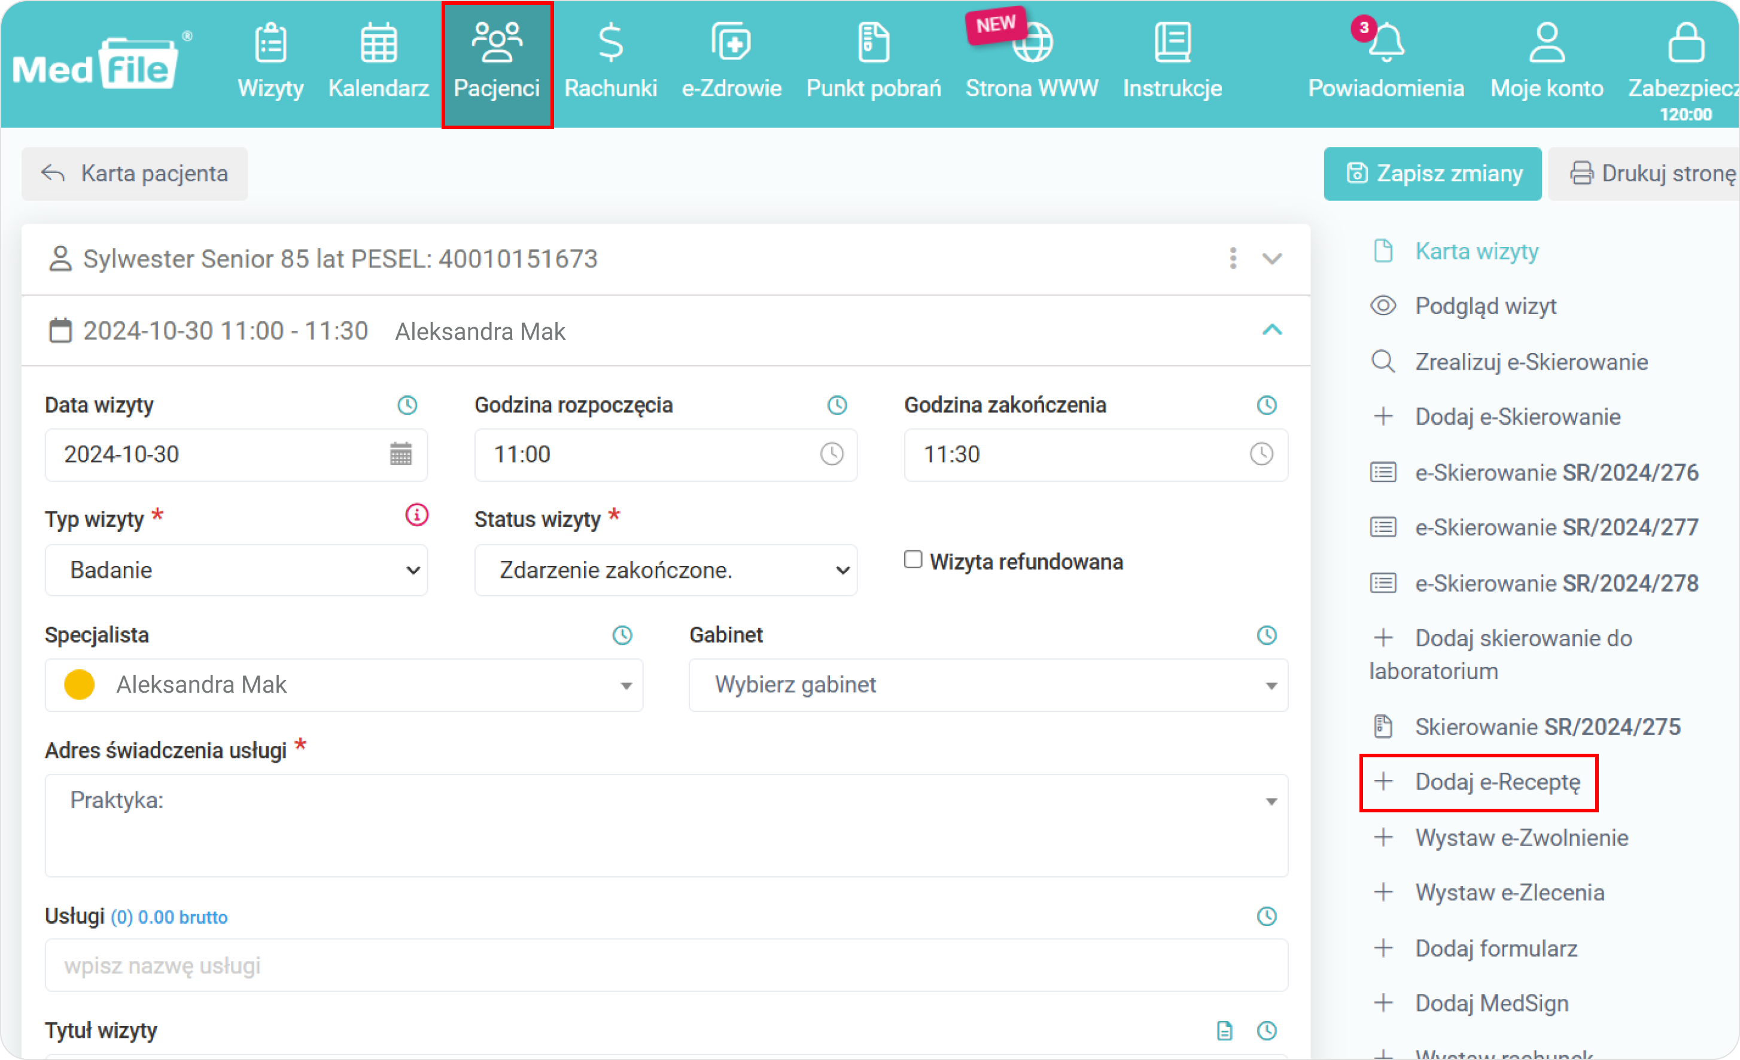Click the clock icon in Godzina rozpoczęcia field

(832, 454)
